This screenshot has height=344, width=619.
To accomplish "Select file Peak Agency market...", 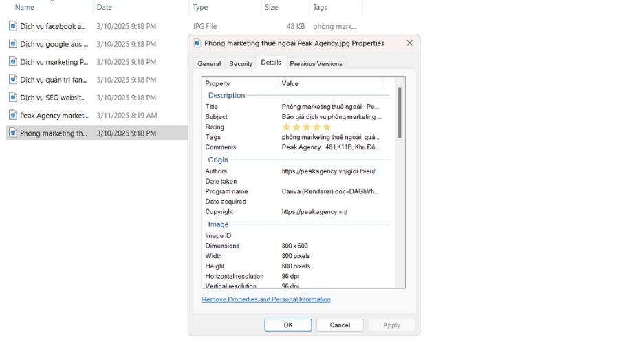I will tap(54, 116).
